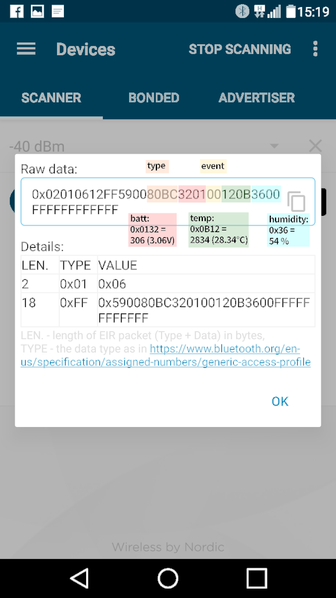Viewport: 336px width, 598px height.
Task: Tap the LEN. column header
Action: coord(40,265)
